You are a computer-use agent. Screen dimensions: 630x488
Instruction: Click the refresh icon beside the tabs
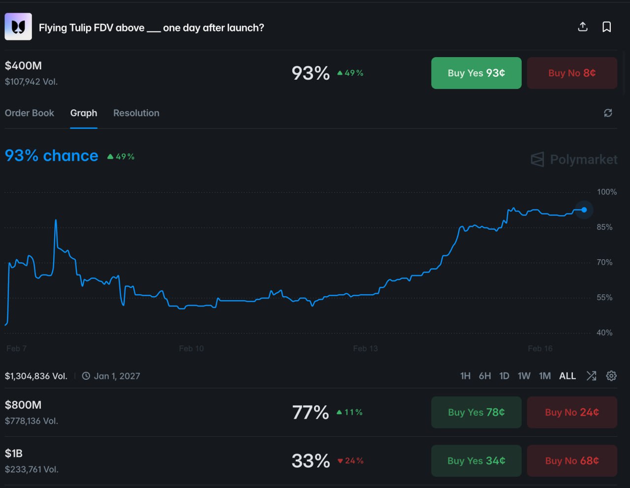(608, 113)
